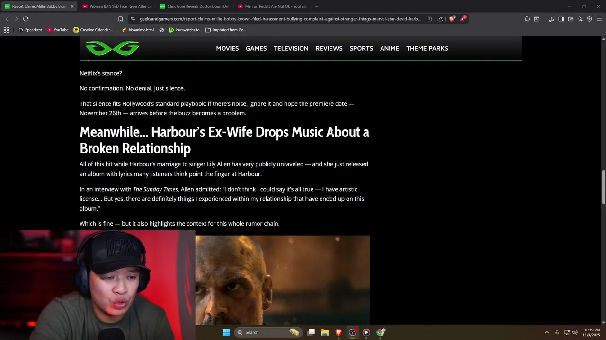Open the hurawatchz.to bookmark
Image resolution: width=606 pixels, height=340 pixels.
click(184, 30)
